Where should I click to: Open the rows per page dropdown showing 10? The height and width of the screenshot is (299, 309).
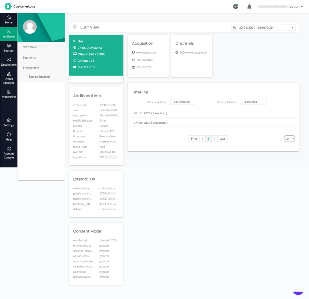(x=289, y=139)
